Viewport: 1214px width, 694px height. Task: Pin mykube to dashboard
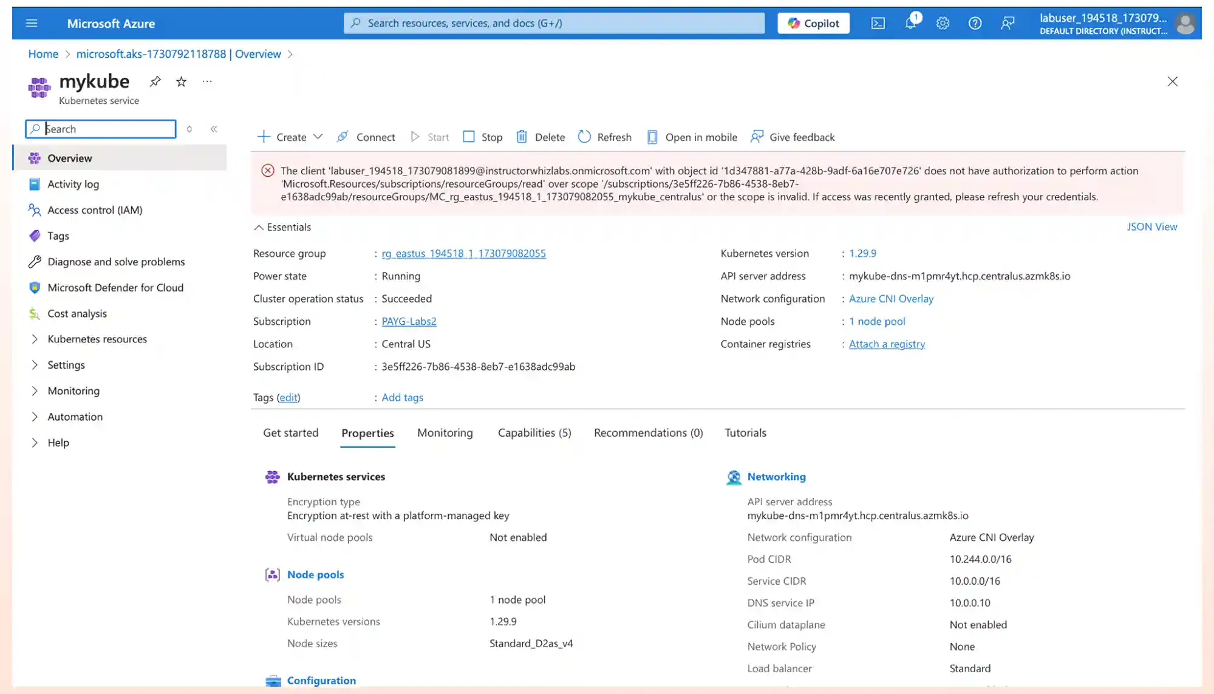pyautogui.click(x=155, y=81)
